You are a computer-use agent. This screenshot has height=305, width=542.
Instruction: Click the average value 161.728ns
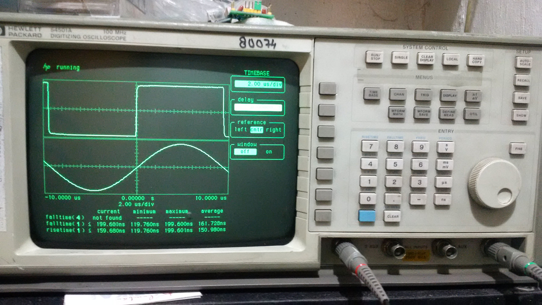pyautogui.click(x=213, y=223)
